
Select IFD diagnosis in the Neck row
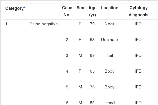click(138, 24)
